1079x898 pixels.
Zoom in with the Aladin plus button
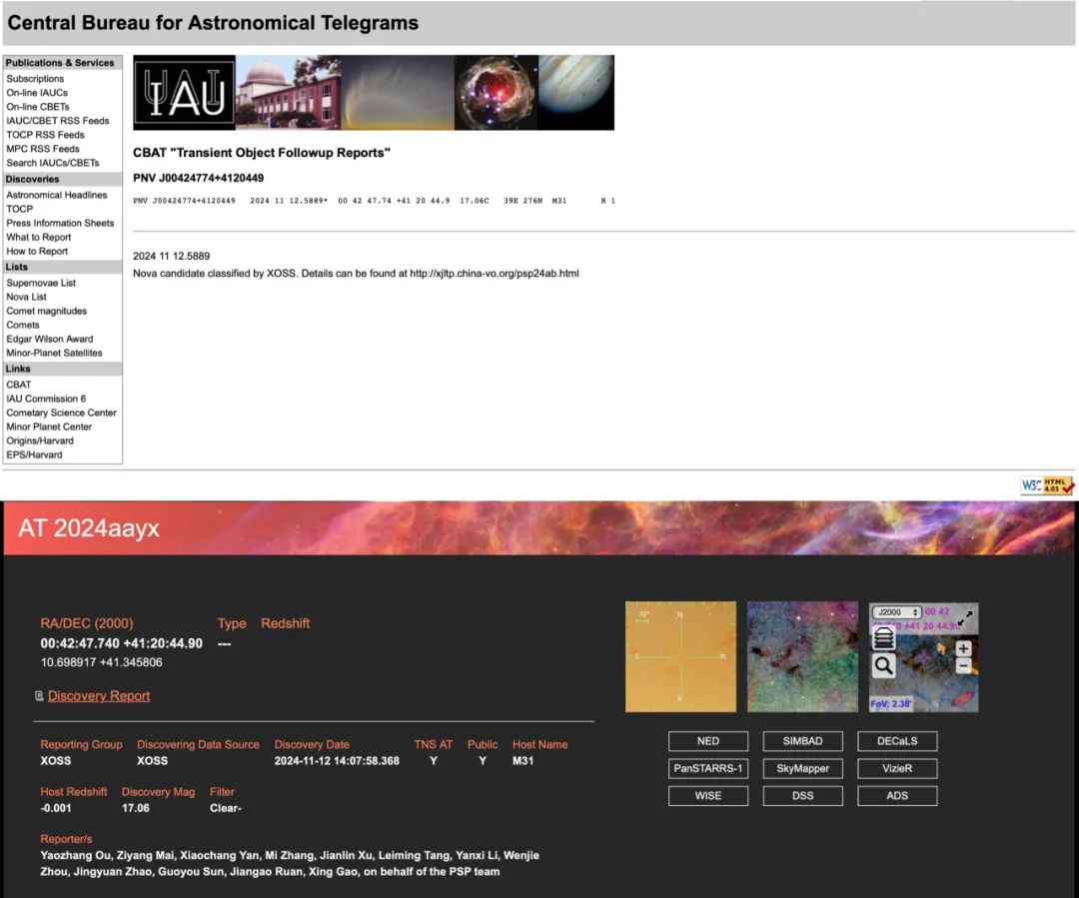(x=963, y=648)
